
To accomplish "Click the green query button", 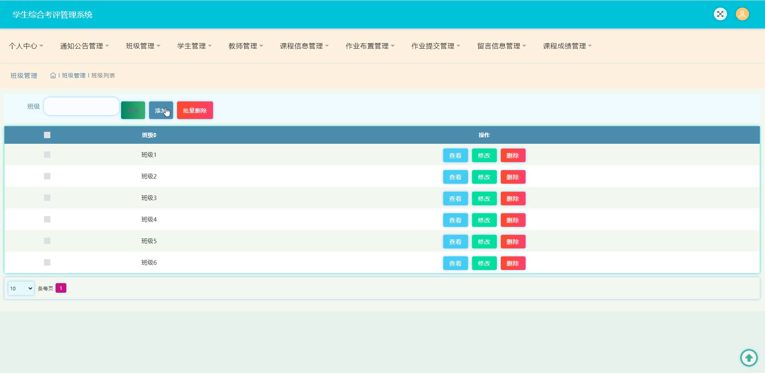I will click(x=133, y=110).
